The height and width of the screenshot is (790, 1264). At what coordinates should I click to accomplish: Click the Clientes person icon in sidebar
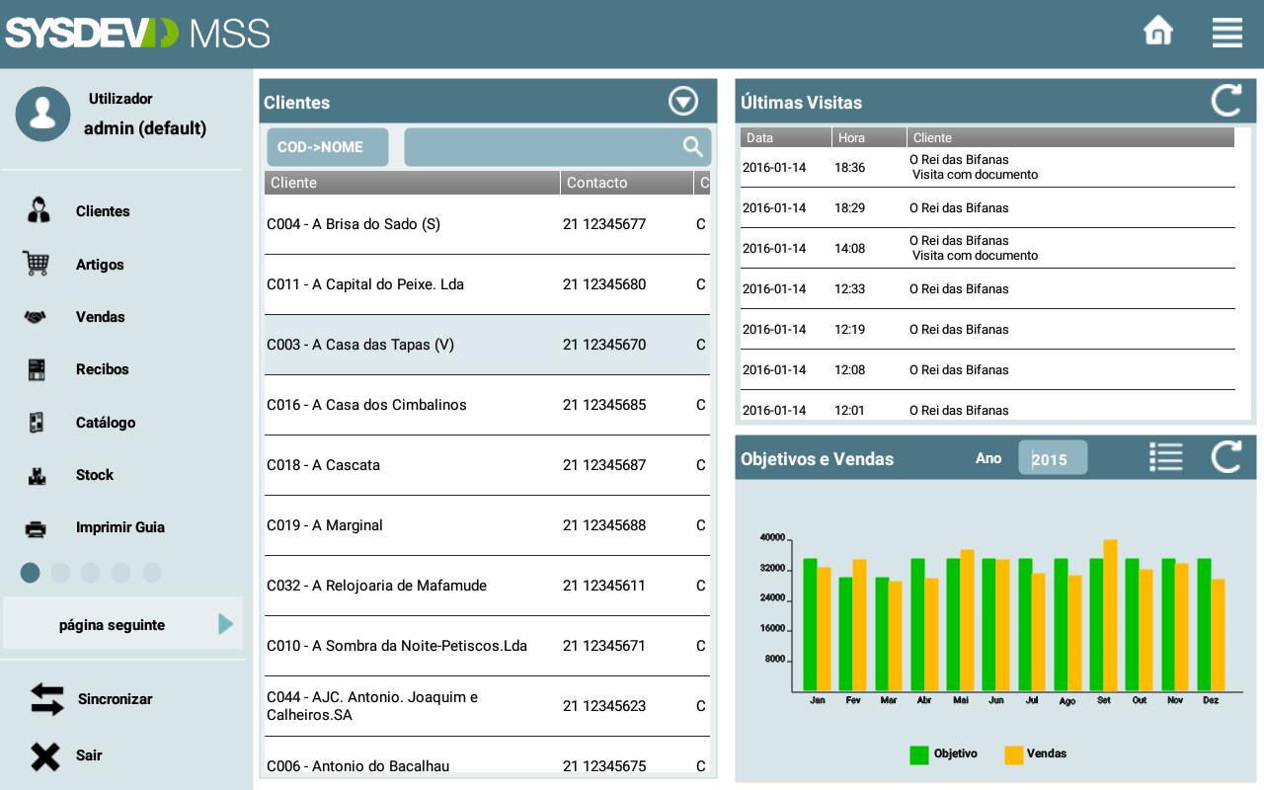38,210
